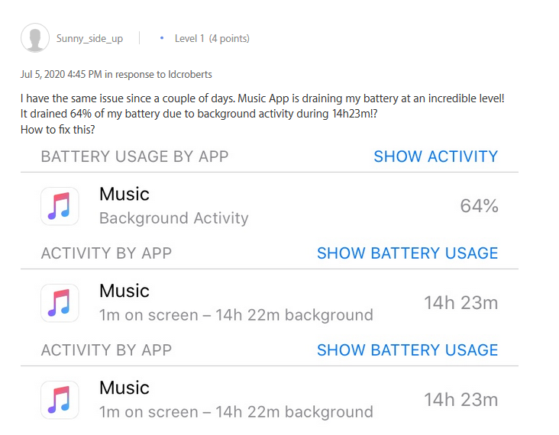Click the first ACTIVITY BY APP header
The height and width of the screenshot is (435, 559).
tap(106, 253)
